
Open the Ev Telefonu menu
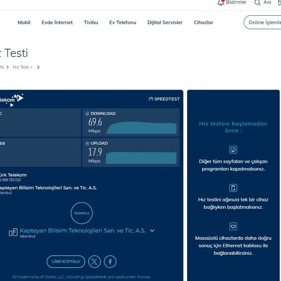(123, 22)
